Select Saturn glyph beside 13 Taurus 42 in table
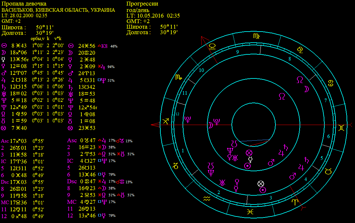This screenshot has height=223, width=355. click(x=70, y=87)
